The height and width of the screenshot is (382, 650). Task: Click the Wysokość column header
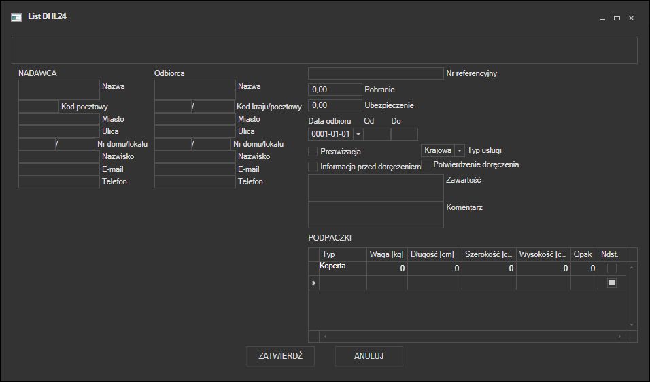point(543,254)
